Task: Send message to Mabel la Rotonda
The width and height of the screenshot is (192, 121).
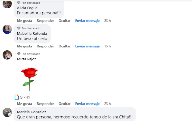Action: click(x=87, y=46)
